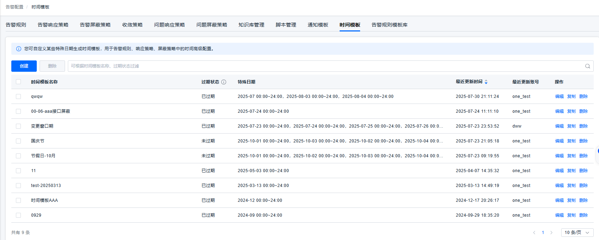Click the blue floating handle at right edge

(597, 151)
